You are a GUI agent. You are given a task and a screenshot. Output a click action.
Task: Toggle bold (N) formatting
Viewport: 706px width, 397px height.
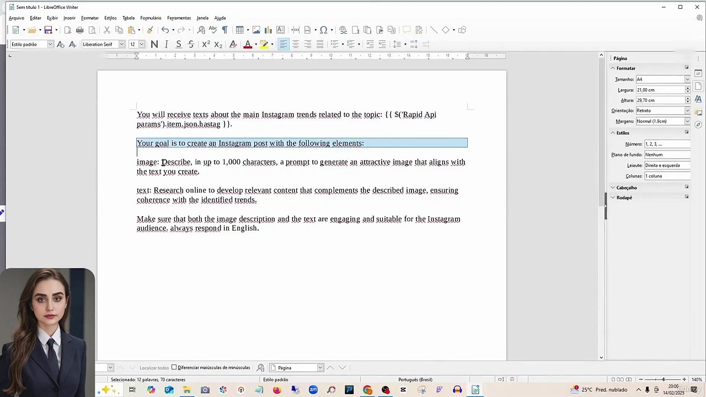[x=154, y=44]
